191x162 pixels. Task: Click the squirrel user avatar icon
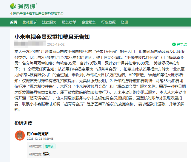[x=20, y=135]
